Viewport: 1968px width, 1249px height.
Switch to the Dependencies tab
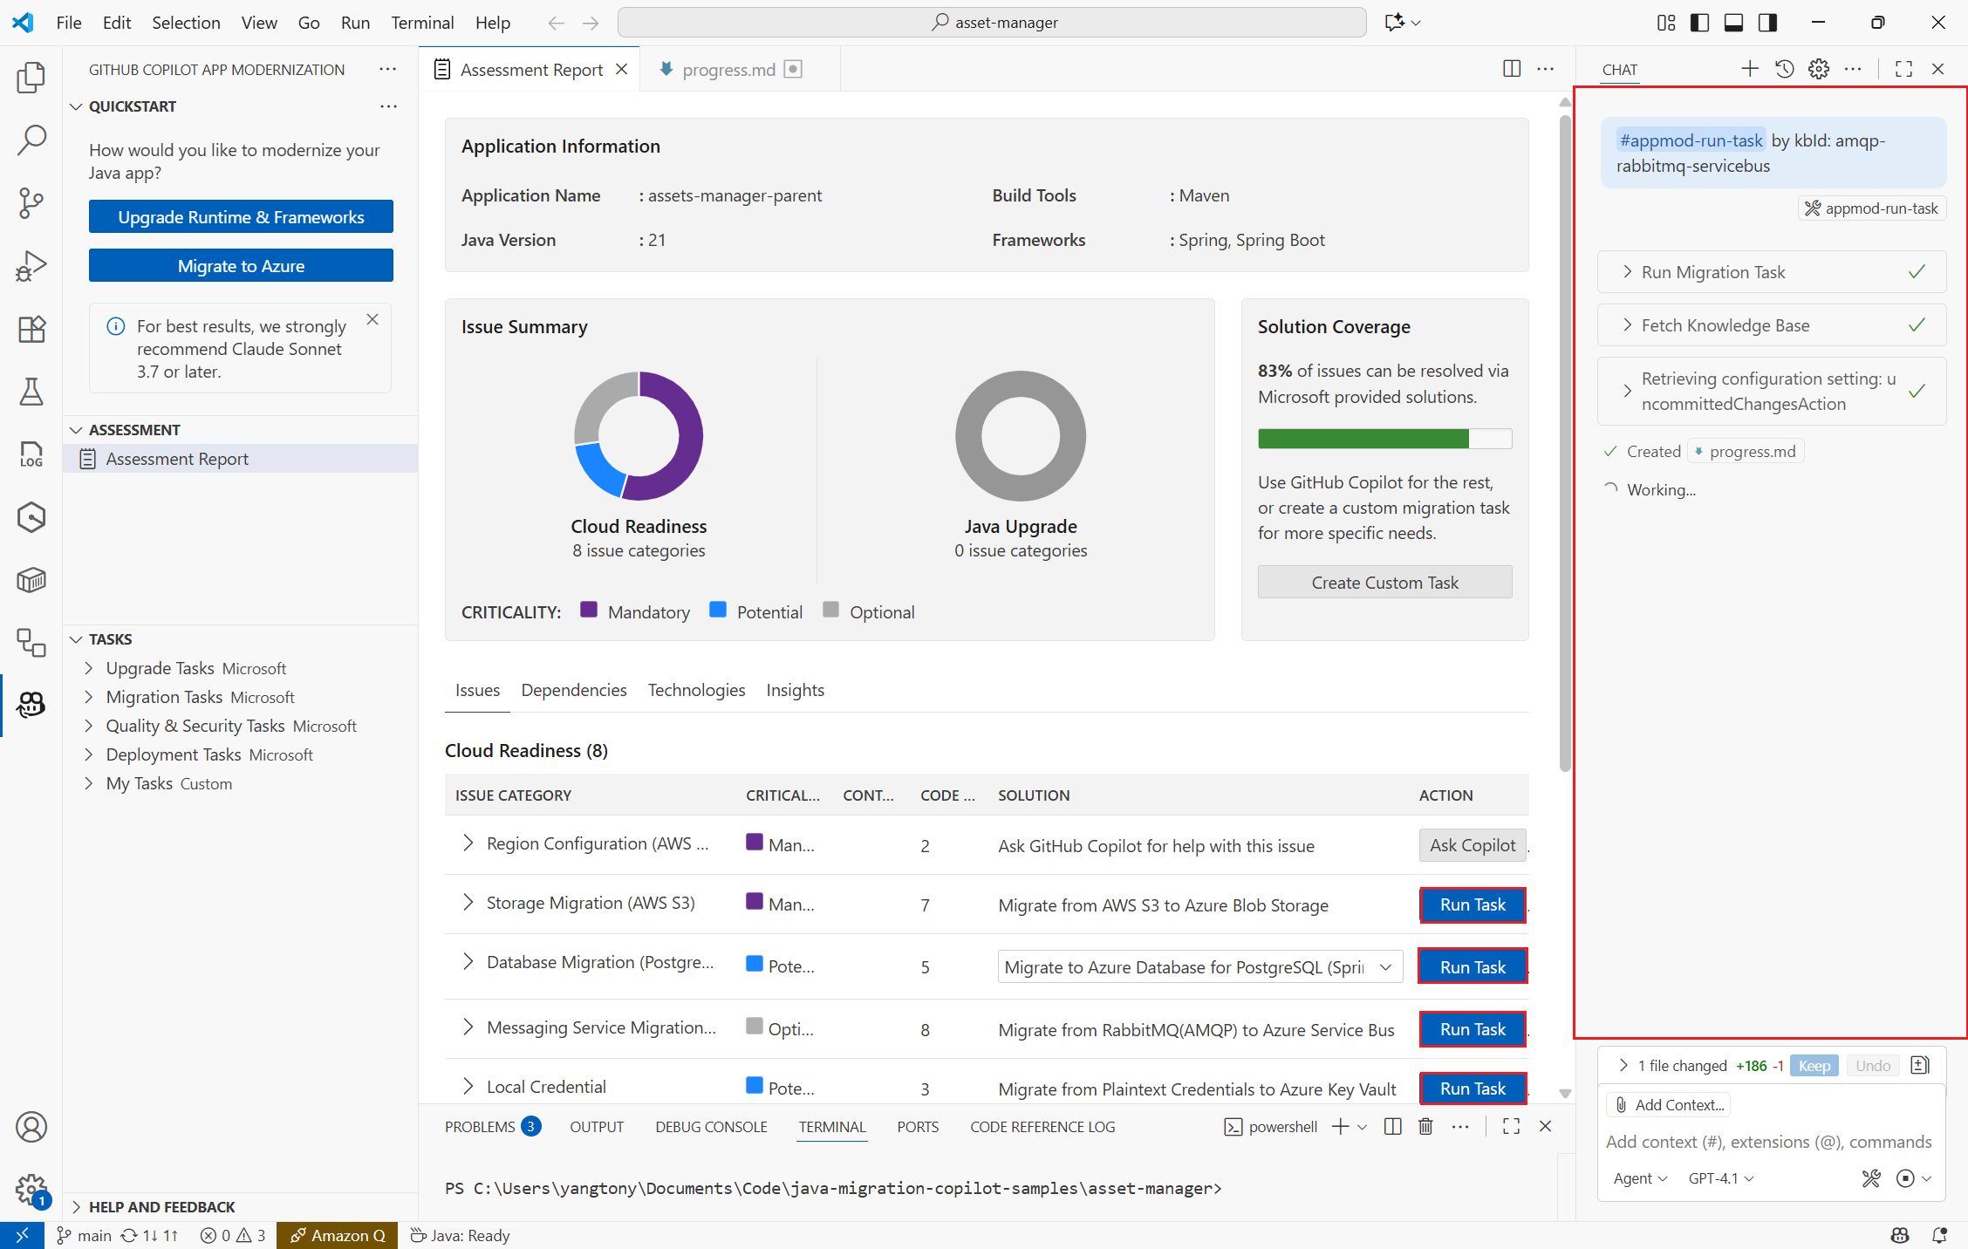pos(573,690)
